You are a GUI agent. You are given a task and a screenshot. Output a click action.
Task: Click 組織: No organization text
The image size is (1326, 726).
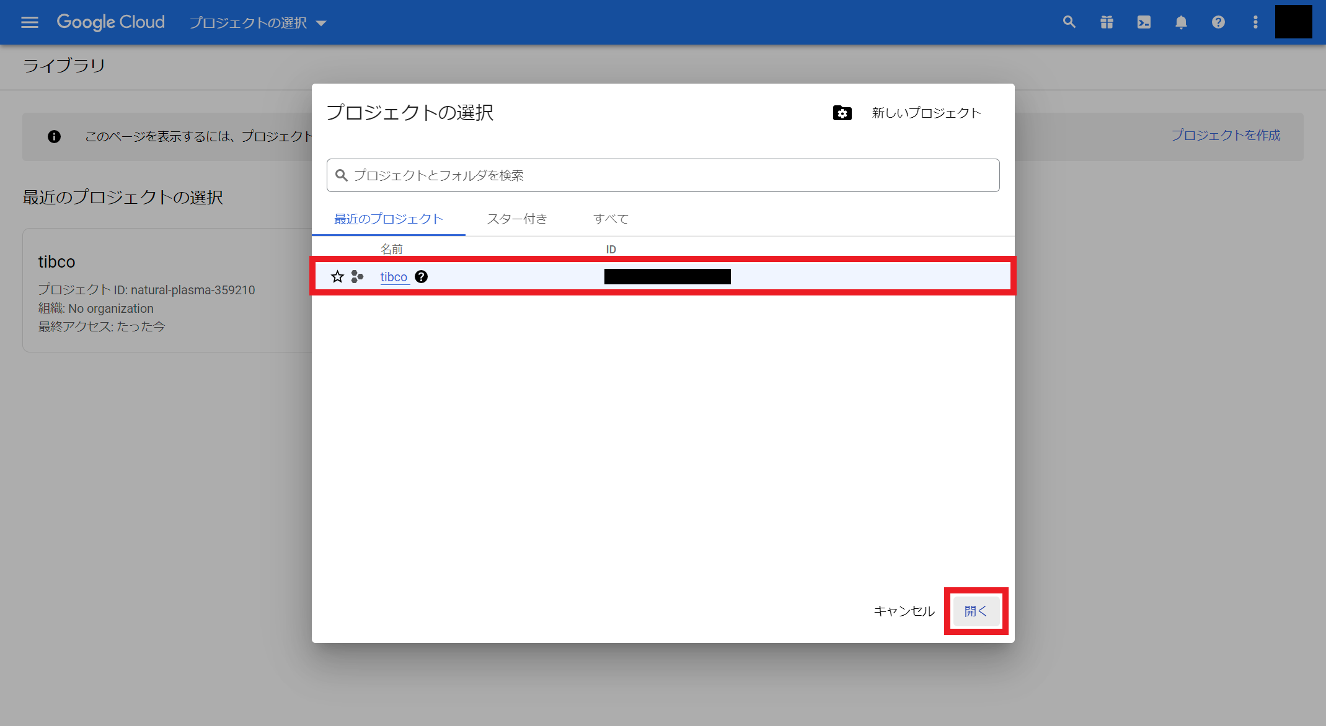(95, 308)
